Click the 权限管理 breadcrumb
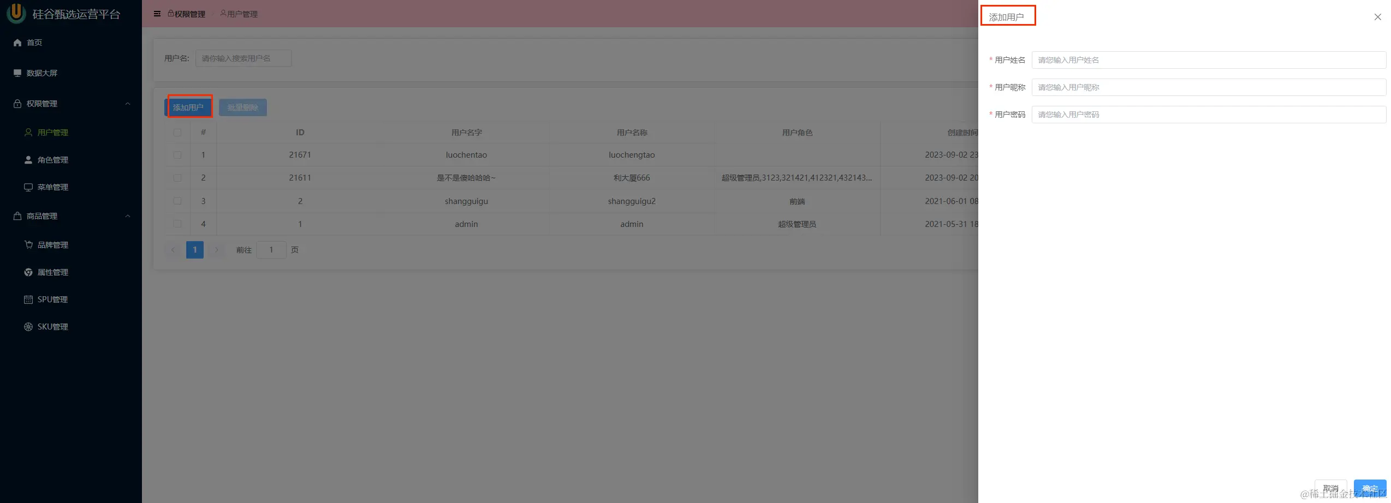1391x503 pixels. 187,14
